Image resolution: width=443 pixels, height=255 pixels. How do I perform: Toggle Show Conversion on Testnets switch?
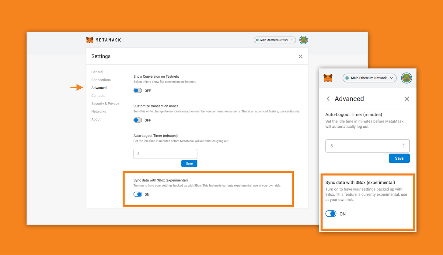click(138, 90)
